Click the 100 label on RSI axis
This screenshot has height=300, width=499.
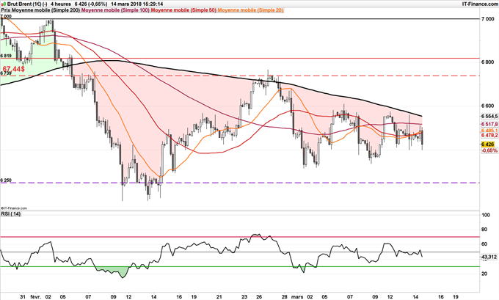[x=486, y=215]
